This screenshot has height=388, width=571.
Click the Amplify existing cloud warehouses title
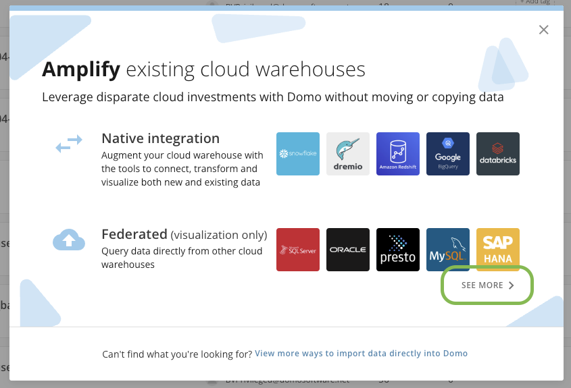203,69
